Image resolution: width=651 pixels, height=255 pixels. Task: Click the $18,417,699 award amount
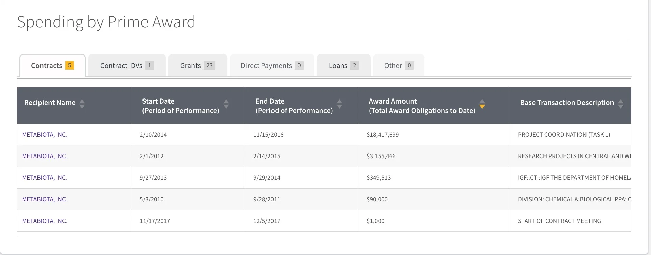pos(383,135)
